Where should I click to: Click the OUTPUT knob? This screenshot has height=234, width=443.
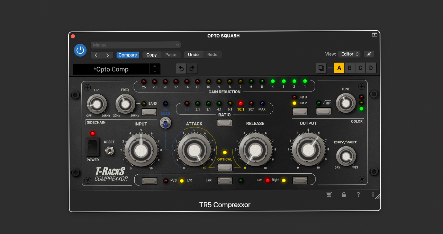pyautogui.click(x=308, y=150)
